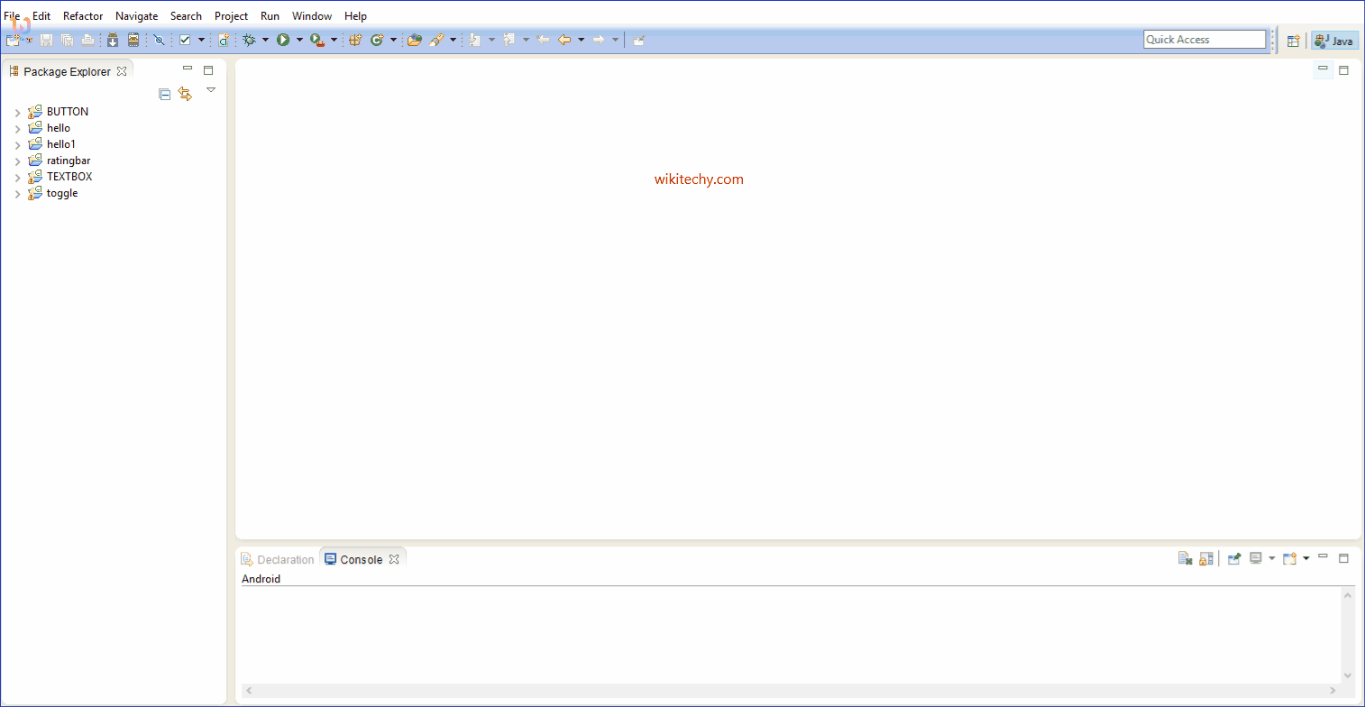The height and width of the screenshot is (707, 1365).
Task: Enable Scroll Lock in the Console view
Action: coord(1205,558)
